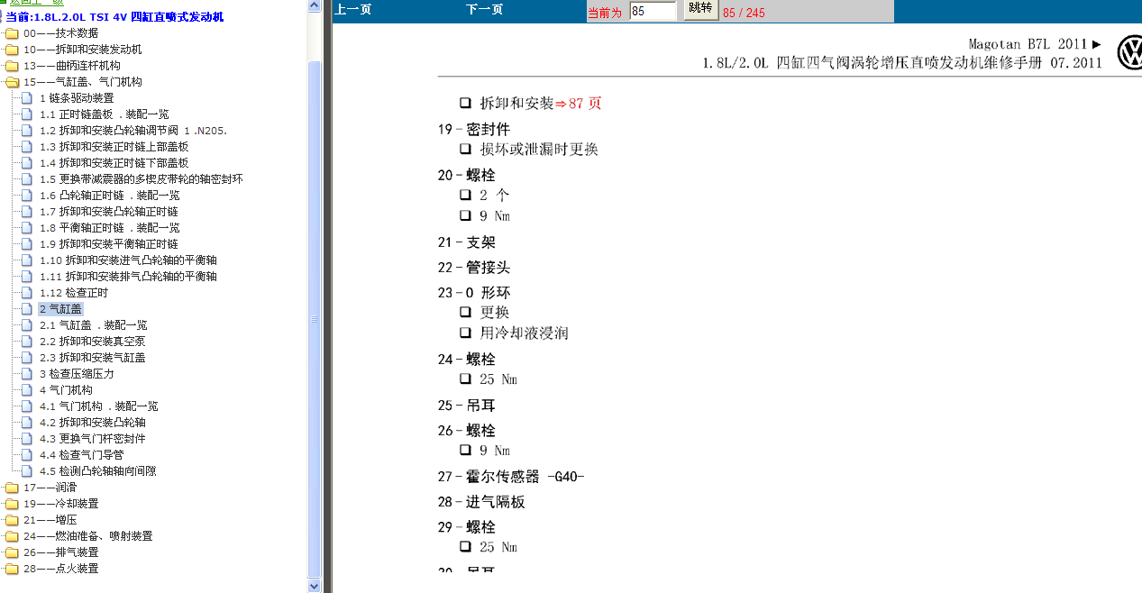The image size is (1142, 593).
Task: Expand the 21——增压 folder
Action: (11, 520)
